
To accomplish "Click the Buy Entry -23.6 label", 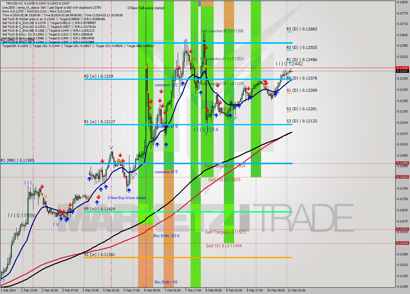I will pos(166,236).
